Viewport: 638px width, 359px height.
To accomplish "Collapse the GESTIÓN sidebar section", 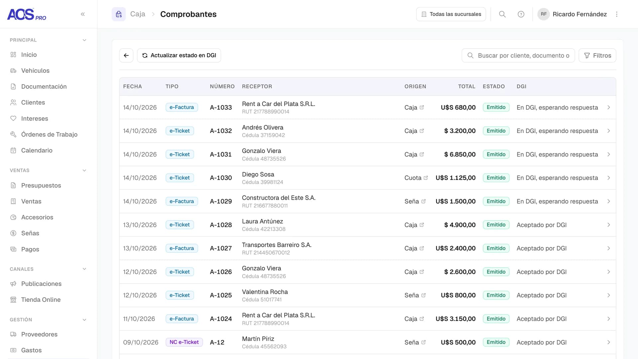I will click(x=84, y=319).
